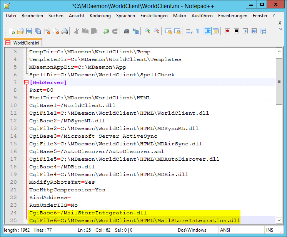This screenshot has height=237, width=287.
Task: Click Dos\Windows line ending in status bar
Action: (x=192, y=230)
